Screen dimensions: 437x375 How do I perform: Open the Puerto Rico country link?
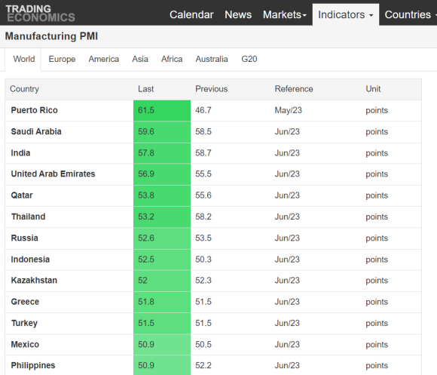(34, 110)
